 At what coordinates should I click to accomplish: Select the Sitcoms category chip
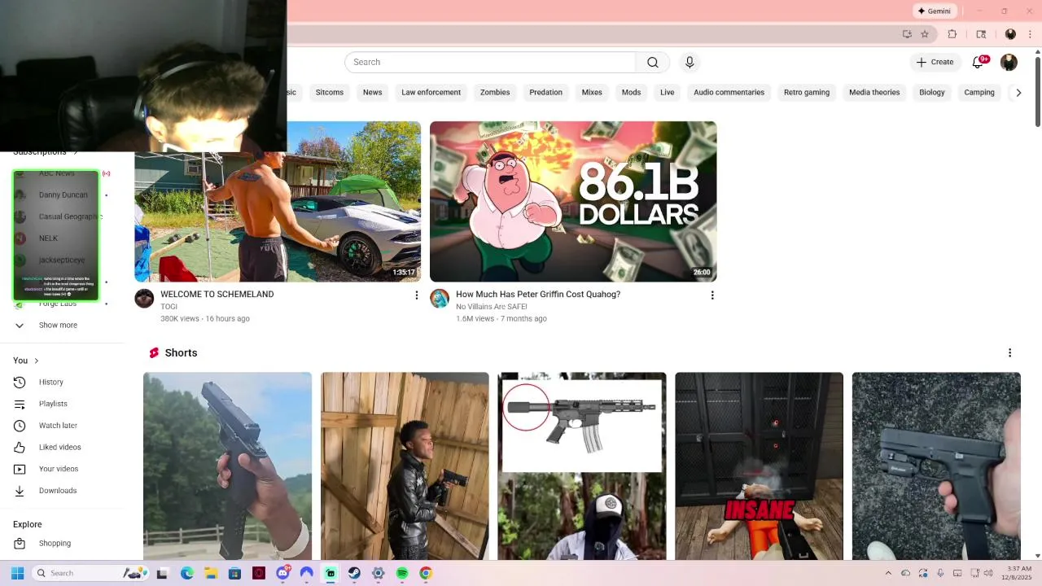pos(330,92)
